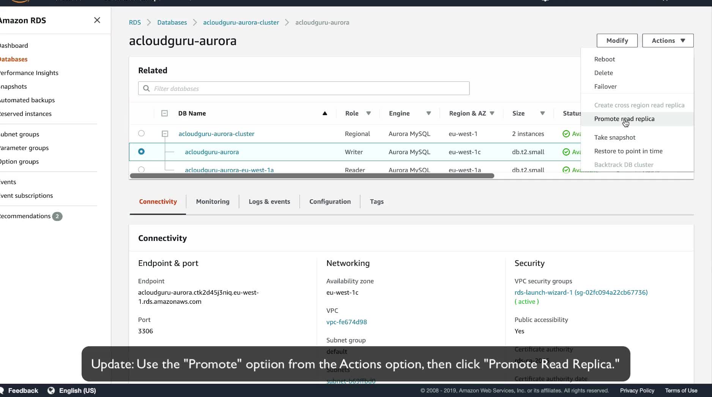This screenshot has width=712, height=397.
Task: Click the sort arrow beside Engine column
Action: coord(428,113)
